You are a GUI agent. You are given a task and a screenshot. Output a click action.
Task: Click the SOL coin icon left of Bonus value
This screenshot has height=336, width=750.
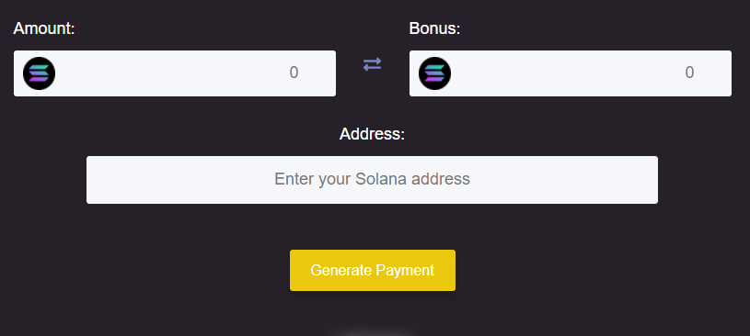tap(434, 73)
